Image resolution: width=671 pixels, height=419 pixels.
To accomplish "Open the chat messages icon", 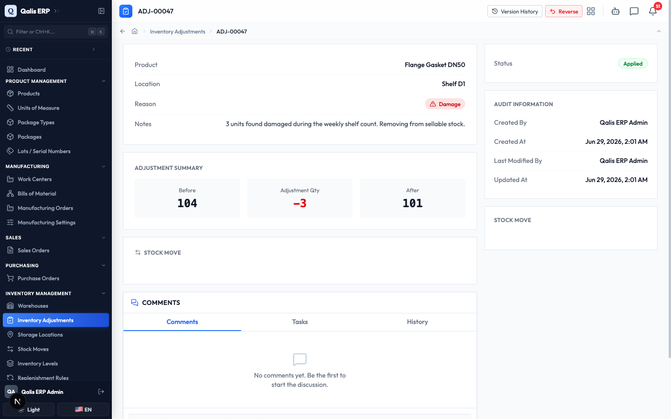I will pyautogui.click(x=634, y=11).
